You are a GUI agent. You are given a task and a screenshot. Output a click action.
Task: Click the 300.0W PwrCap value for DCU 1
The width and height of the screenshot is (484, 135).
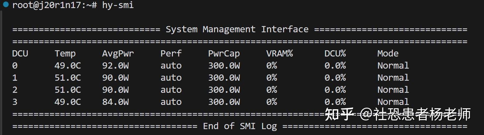coord(224,78)
